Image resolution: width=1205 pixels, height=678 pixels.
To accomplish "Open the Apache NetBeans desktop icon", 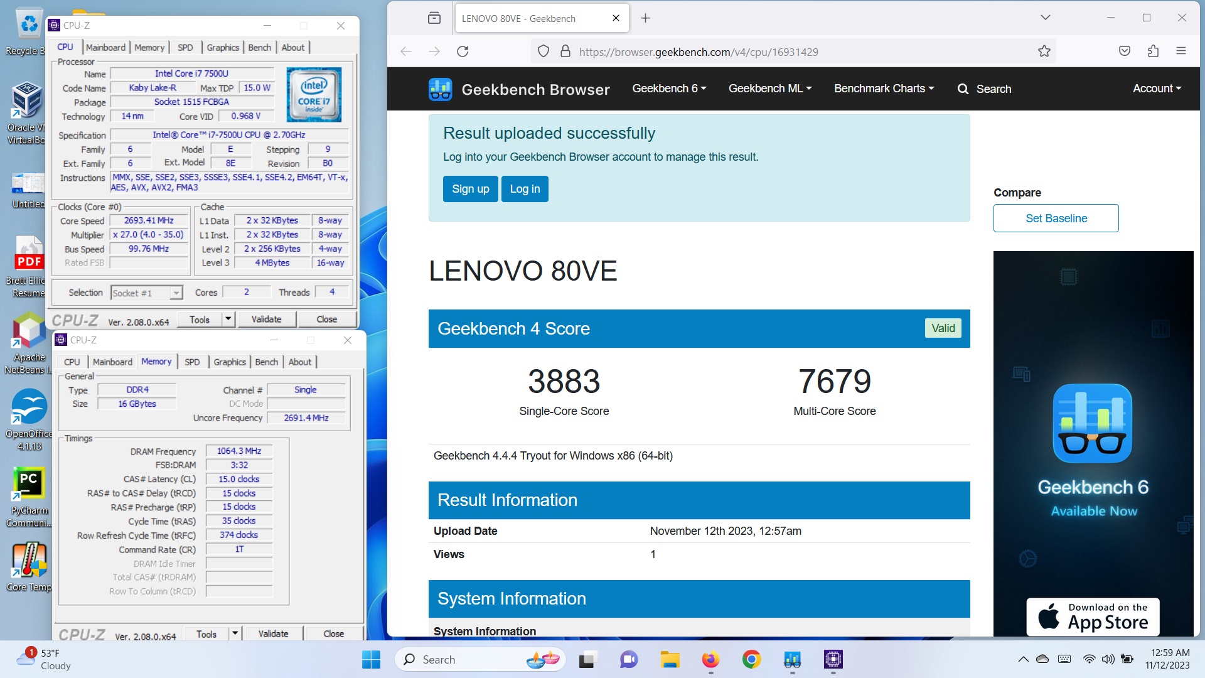I will [29, 344].
